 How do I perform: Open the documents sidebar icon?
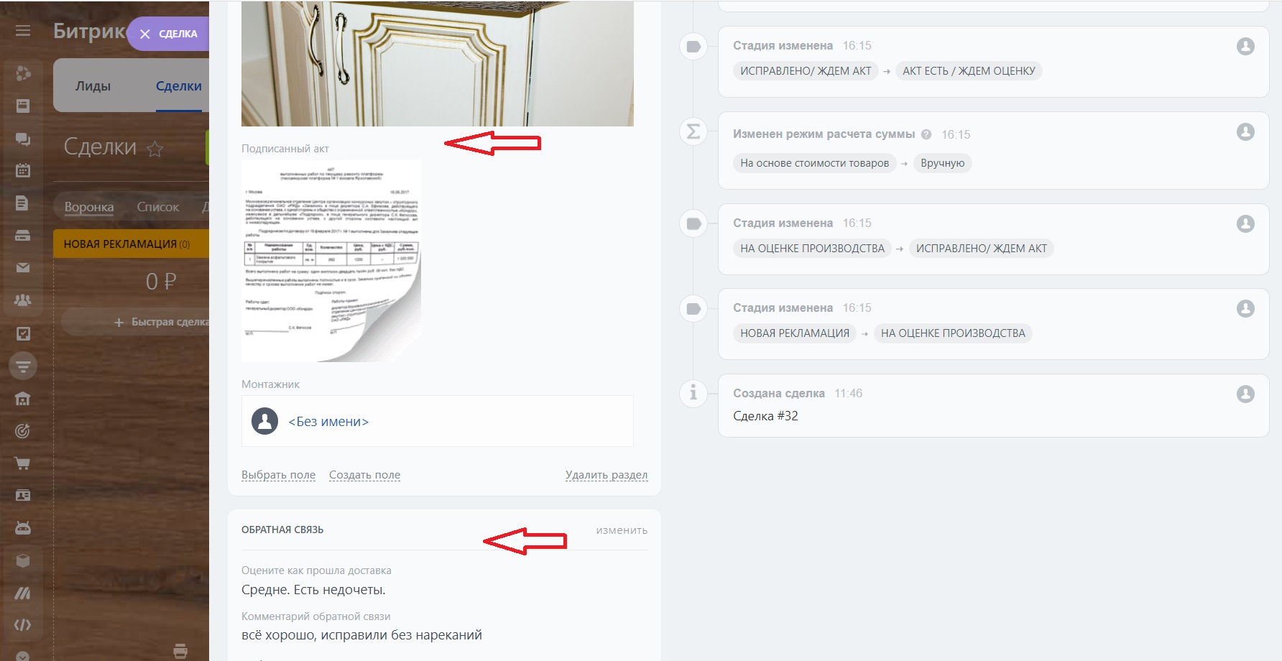click(x=23, y=203)
